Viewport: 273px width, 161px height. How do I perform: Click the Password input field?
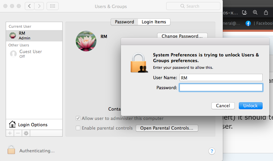click(221, 88)
